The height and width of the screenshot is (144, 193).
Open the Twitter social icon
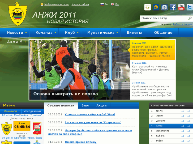[x=190, y=7]
